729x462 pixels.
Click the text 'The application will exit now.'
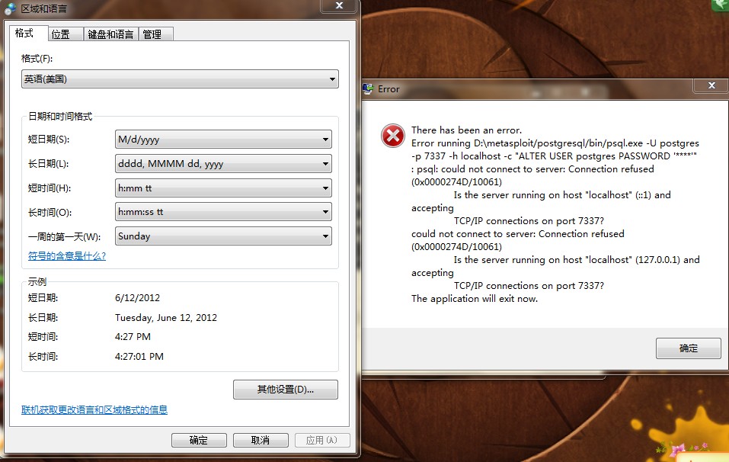[475, 299]
